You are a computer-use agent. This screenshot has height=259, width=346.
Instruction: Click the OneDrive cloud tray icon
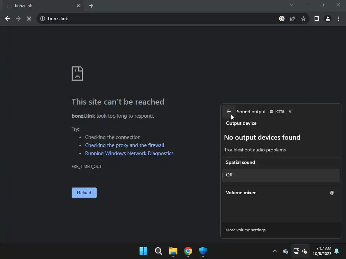tap(285, 251)
